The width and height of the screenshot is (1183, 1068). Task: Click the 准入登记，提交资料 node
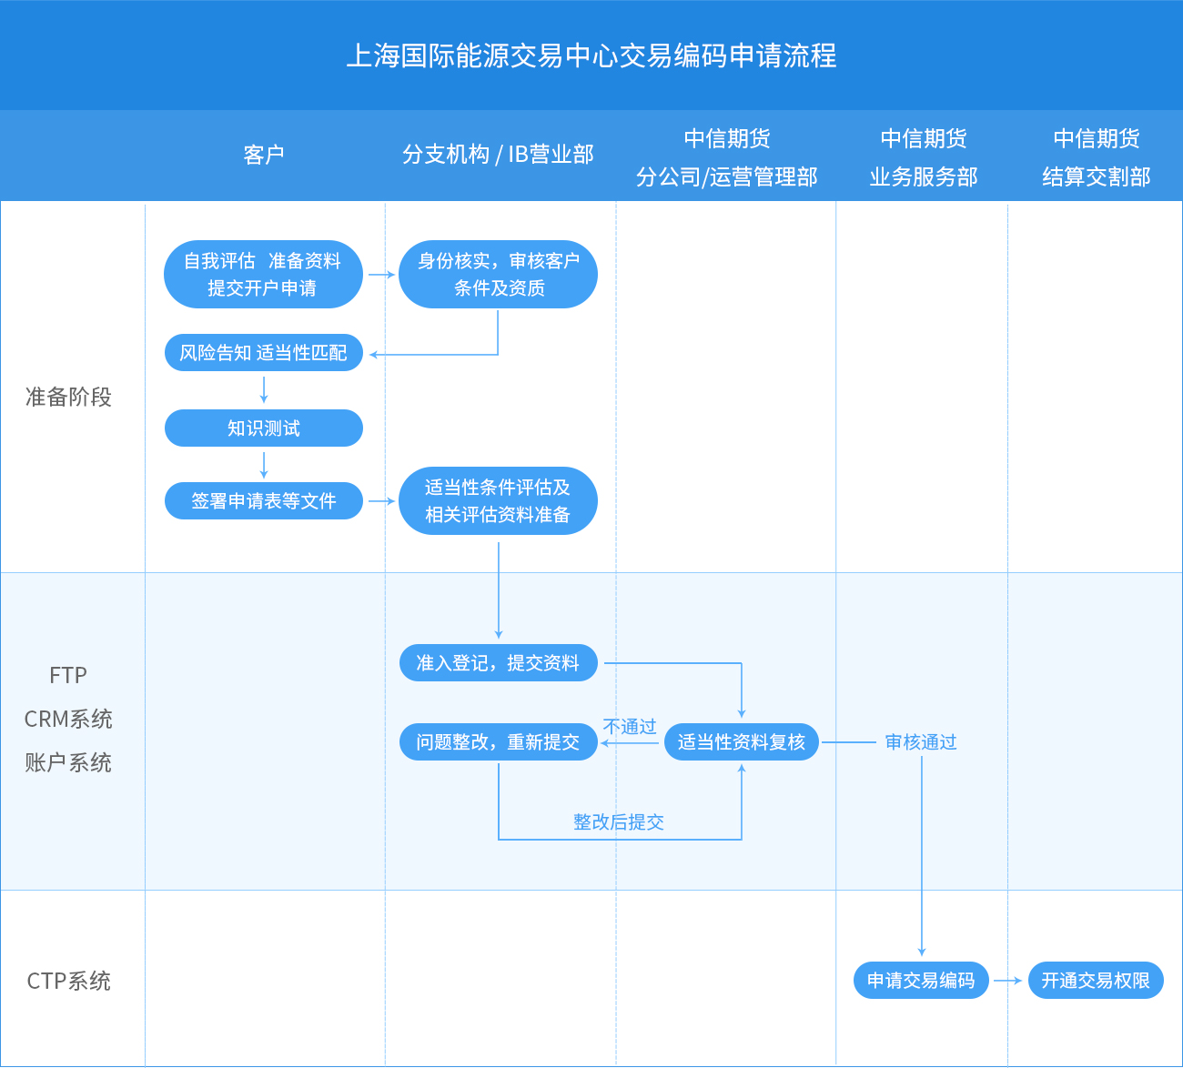498,663
